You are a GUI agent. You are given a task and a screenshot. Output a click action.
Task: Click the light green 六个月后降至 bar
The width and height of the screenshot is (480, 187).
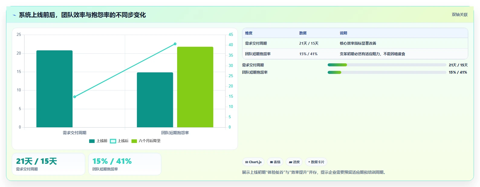click(x=195, y=87)
